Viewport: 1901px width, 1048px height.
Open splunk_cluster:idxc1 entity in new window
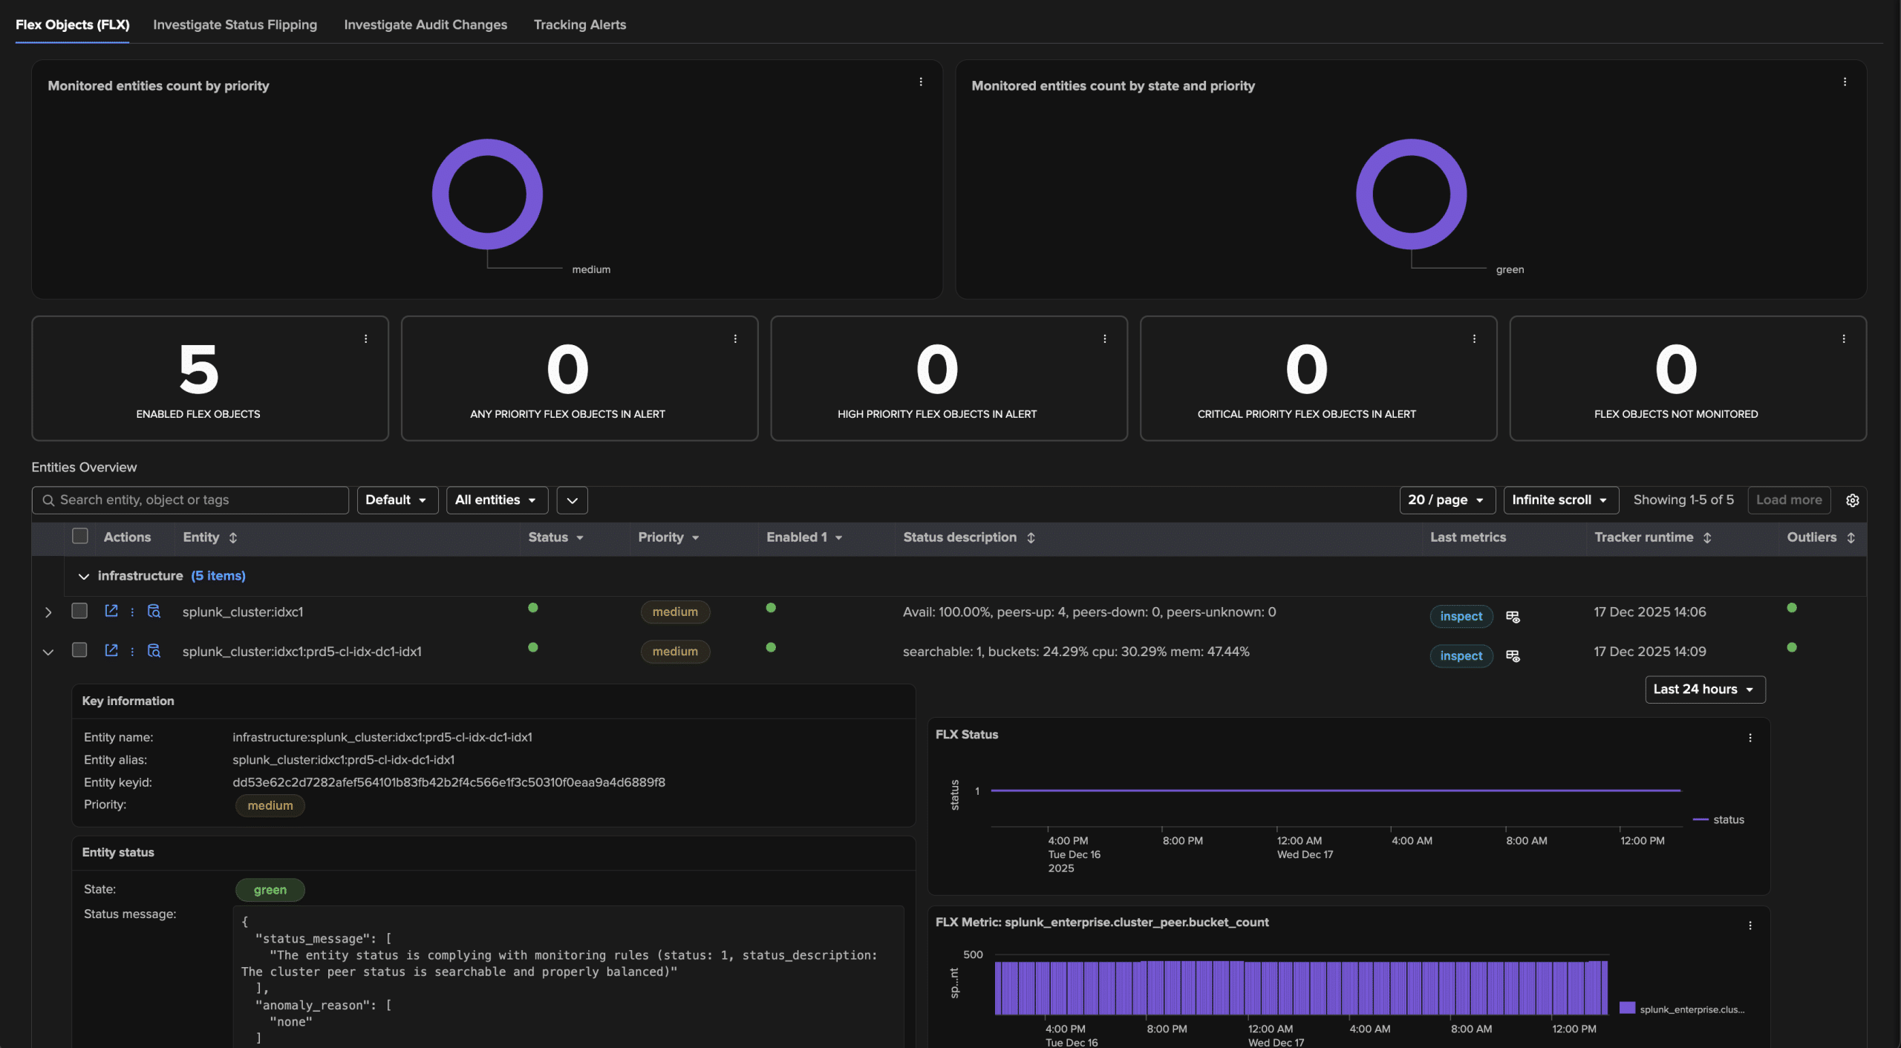pos(111,611)
